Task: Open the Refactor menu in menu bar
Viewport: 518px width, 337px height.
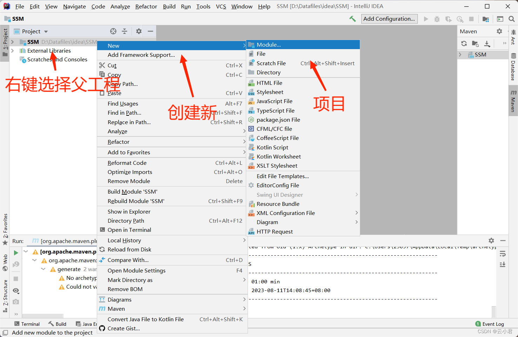Action: tap(146, 6)
